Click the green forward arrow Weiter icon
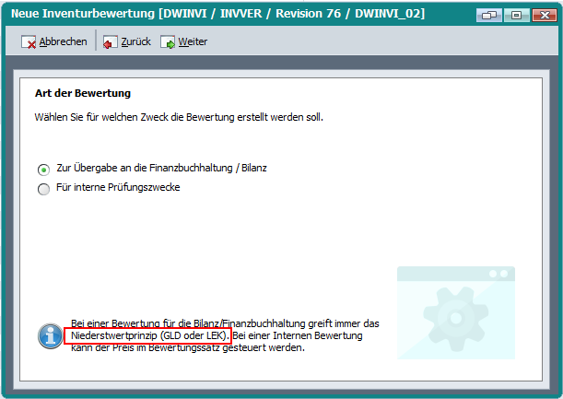 click(168, 42)
